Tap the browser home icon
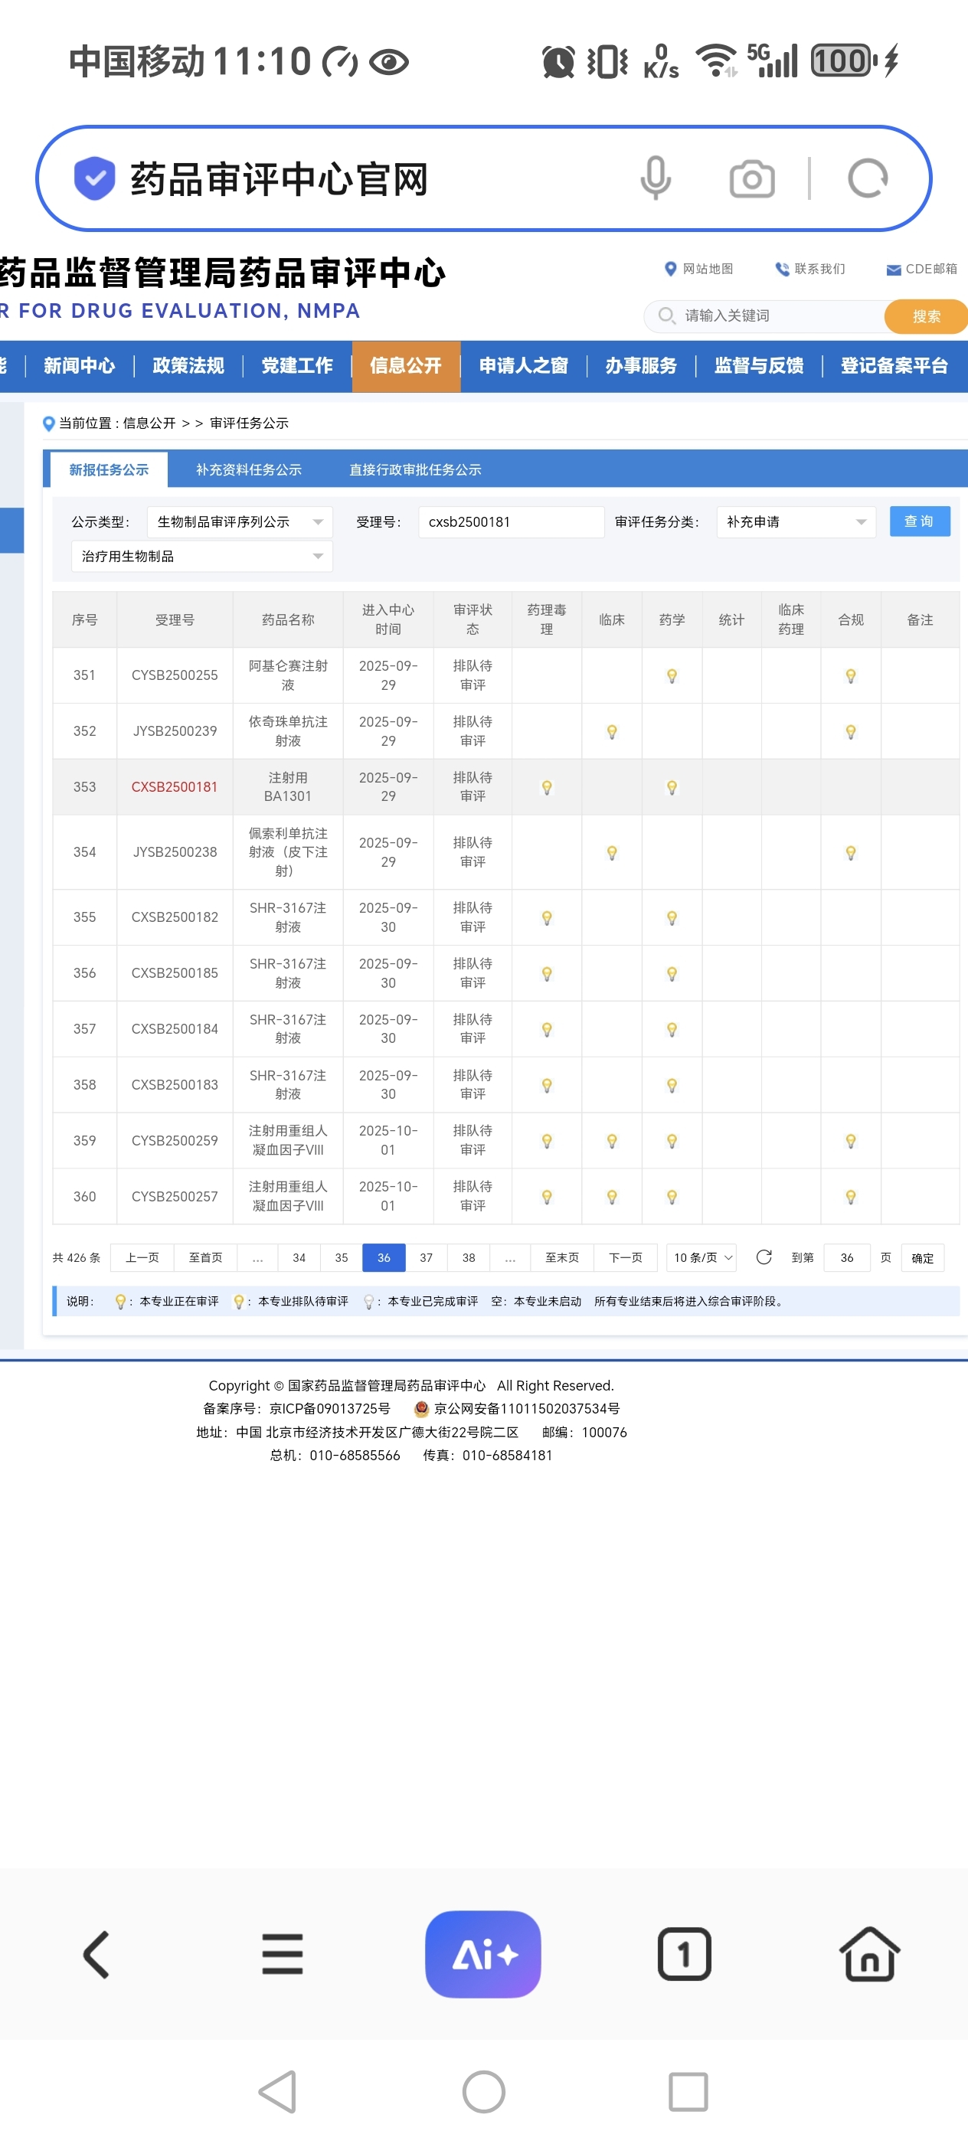The width and height of the screenshot is (968, 2144). pyautogui.click(x=869, y=1953)
